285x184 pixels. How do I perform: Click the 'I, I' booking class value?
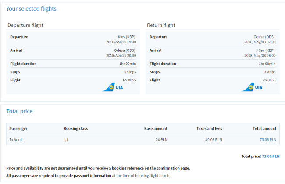pyautogui.click(x=66, y=140)
